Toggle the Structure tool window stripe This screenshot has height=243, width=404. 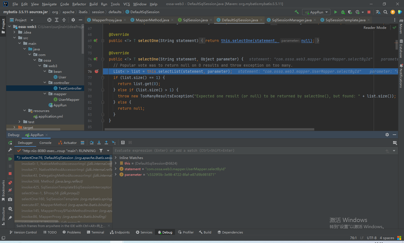click(3, 216)
